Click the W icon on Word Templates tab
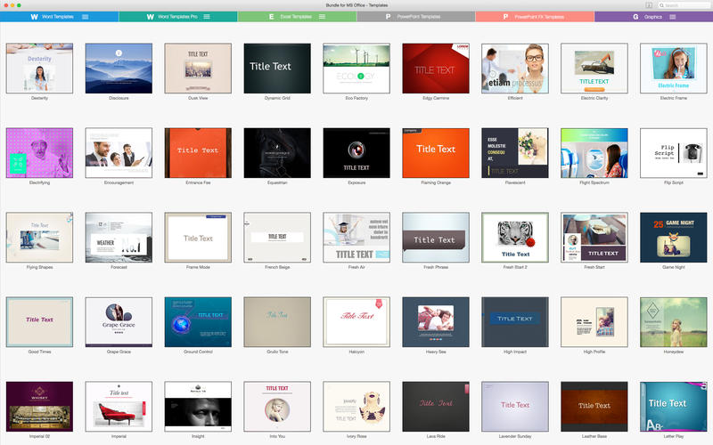This screenshot has height=445, width=713. point(34,17)
